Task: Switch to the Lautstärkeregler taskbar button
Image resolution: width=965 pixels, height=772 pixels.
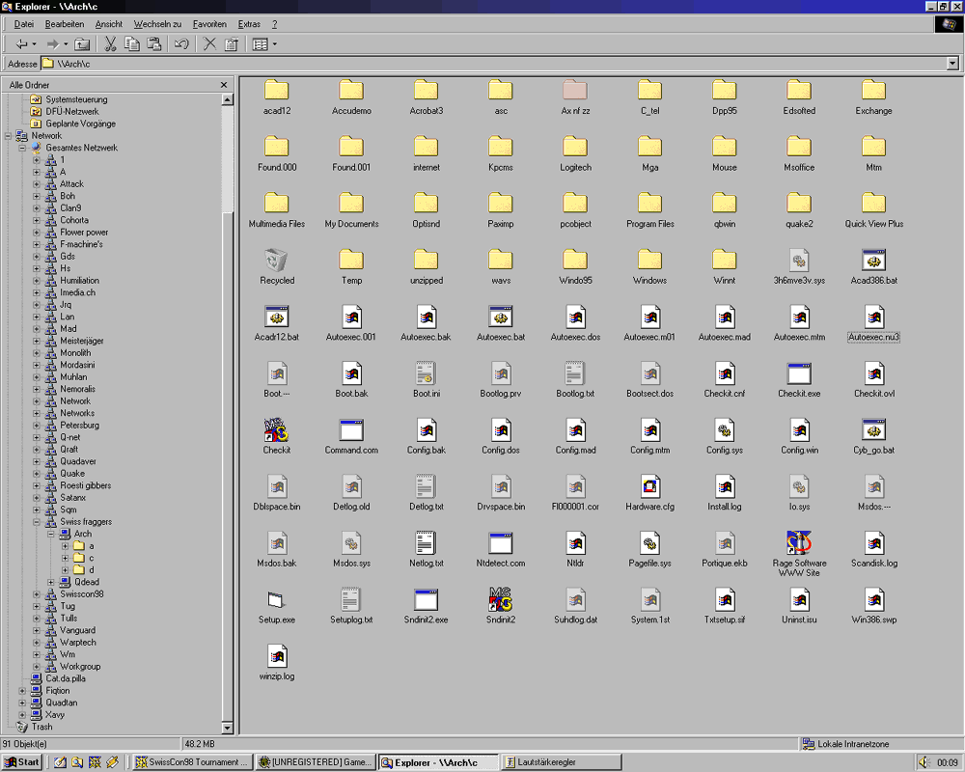Action: (560, 762)
